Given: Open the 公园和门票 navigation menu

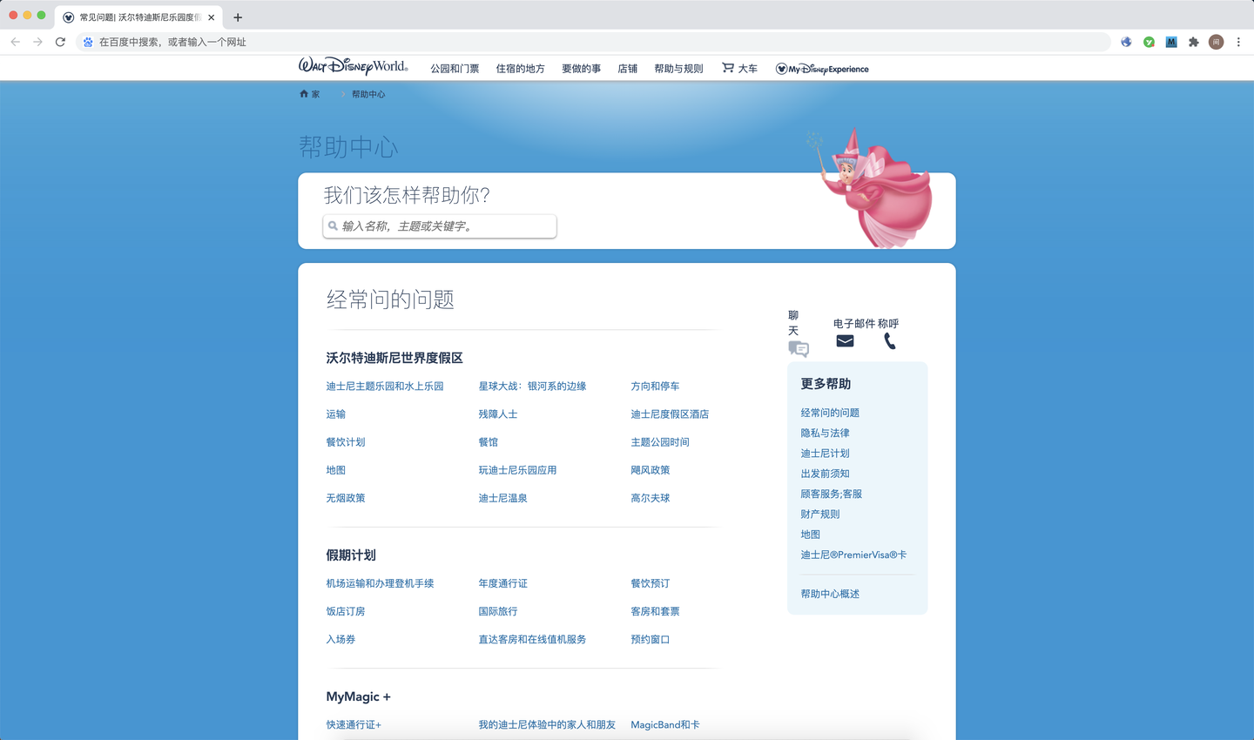Looking at the screenshot, I should coord(454,68).
